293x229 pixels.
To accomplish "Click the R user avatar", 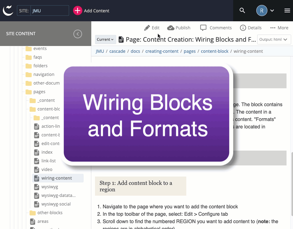I will [262, 10].
